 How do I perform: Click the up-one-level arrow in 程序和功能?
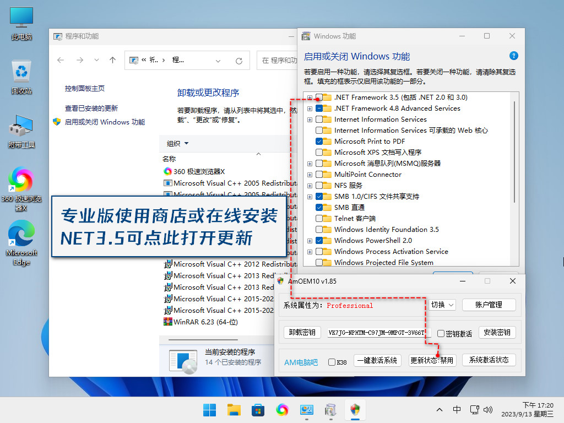(x=112, y=60)
